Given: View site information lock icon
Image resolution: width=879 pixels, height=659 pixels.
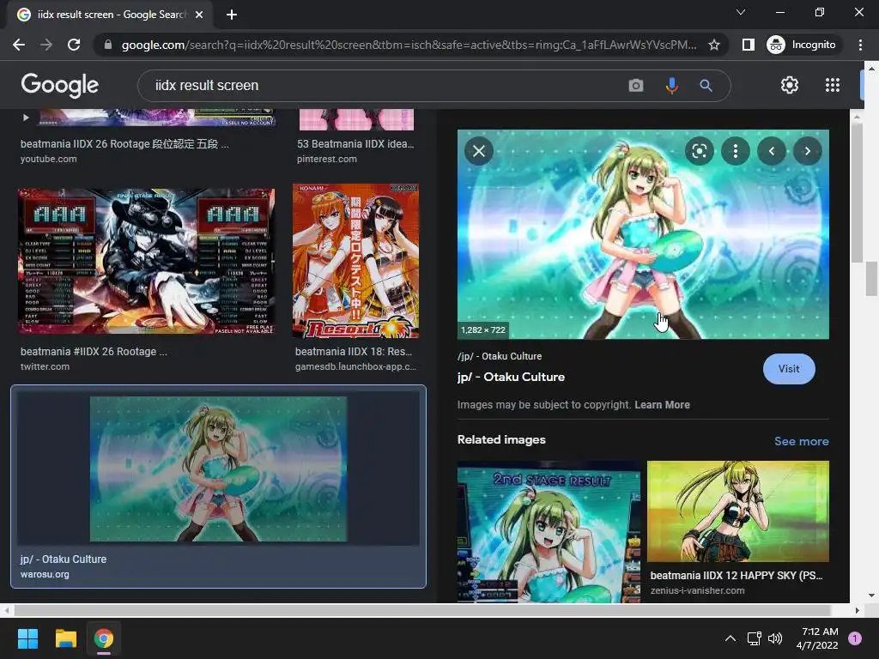Looking at the screenshot, I should [x=107, y=45].
